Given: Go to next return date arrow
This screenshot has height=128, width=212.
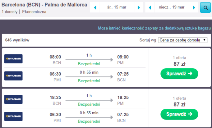Looking at the screenshot, I should tap(194, 8).
